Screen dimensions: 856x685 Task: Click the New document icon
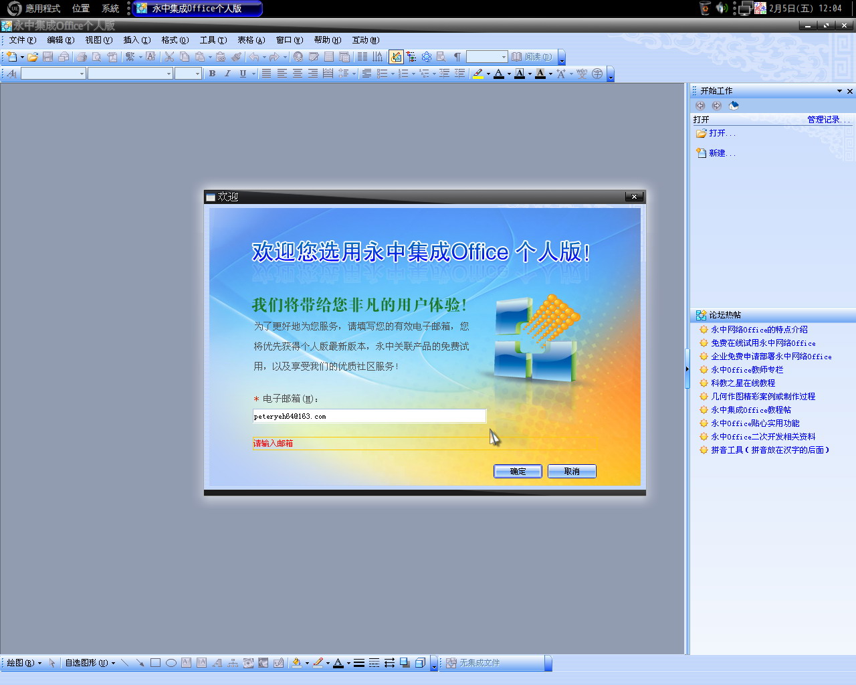[x=12, y=57]
